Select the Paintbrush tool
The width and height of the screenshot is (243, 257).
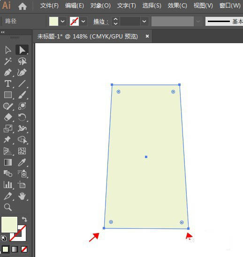click(x=22, y=95)
